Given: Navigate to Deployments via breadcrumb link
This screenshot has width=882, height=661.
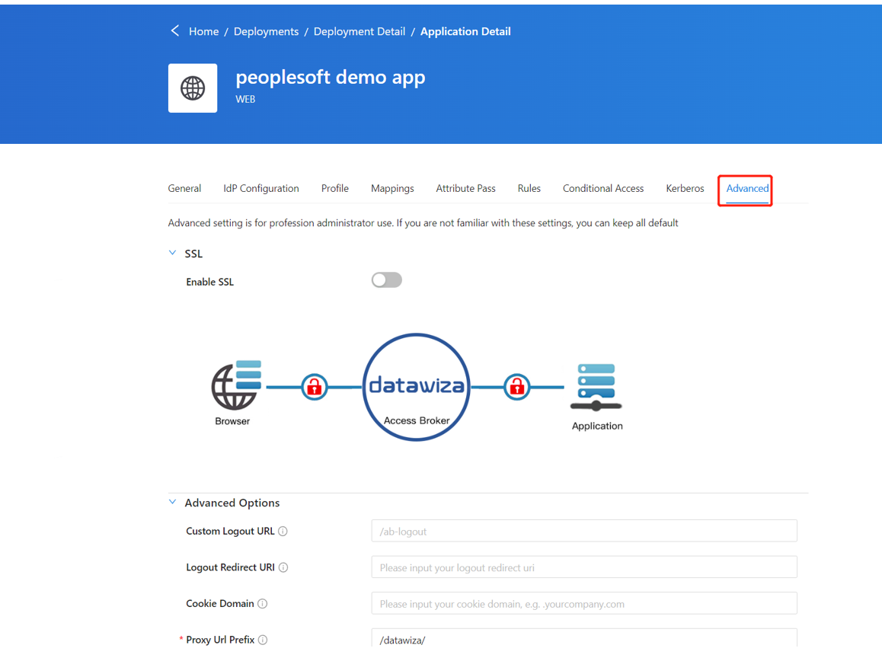Looking at the screenshot, I should coord(266,31).
